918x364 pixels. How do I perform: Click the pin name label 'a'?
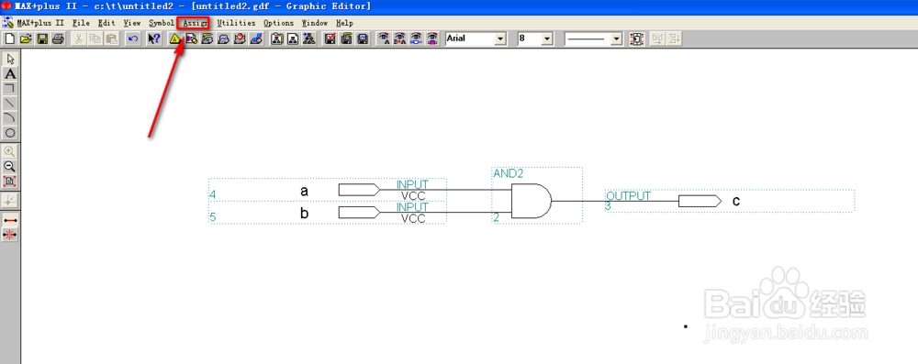[305, 191]
